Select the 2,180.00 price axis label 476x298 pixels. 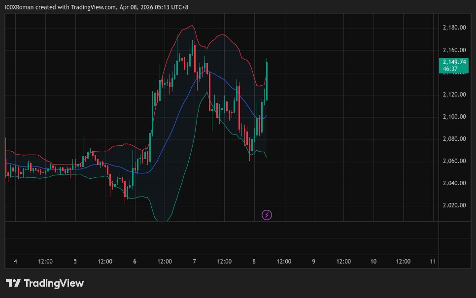(454, 28)
